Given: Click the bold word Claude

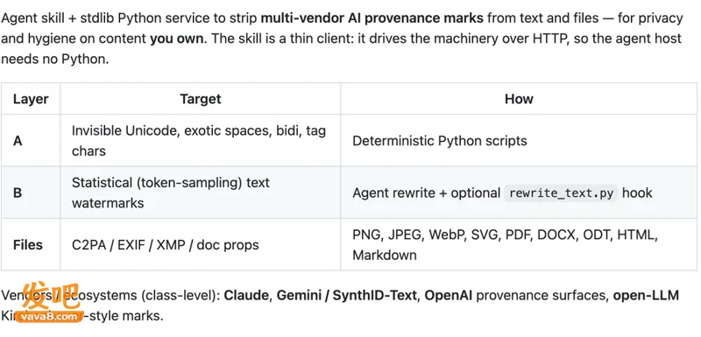Looking at the screenshot, I should 247,296.
